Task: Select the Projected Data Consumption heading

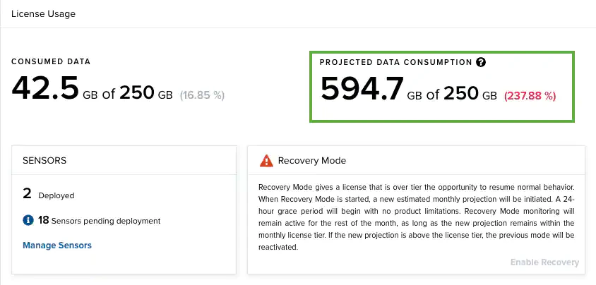Action: [x=395, y=62]
